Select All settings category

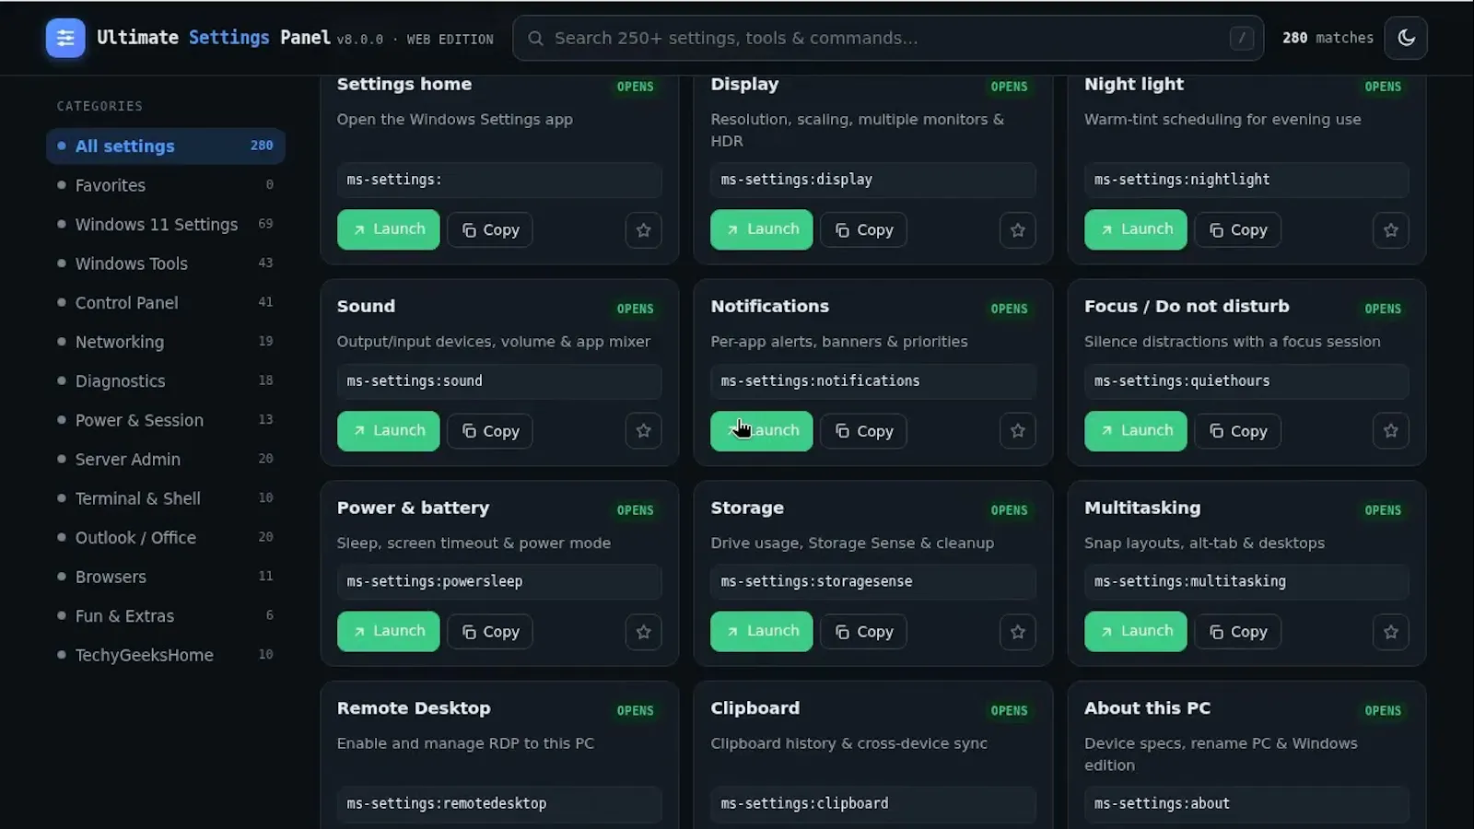[x=166, y=146]
